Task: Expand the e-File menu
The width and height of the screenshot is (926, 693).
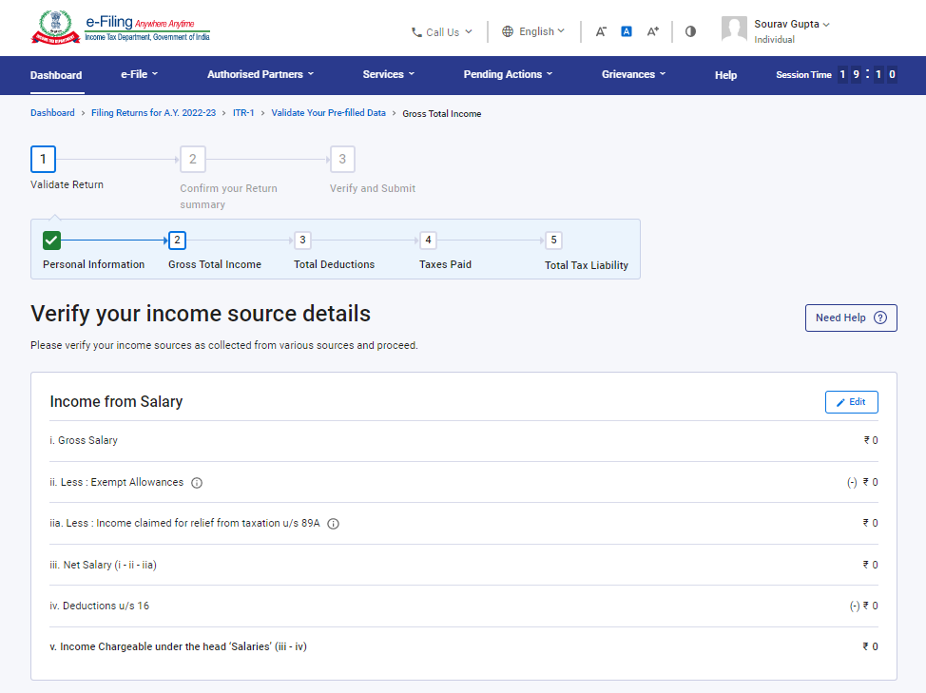Action: click(x=140, y=74)
